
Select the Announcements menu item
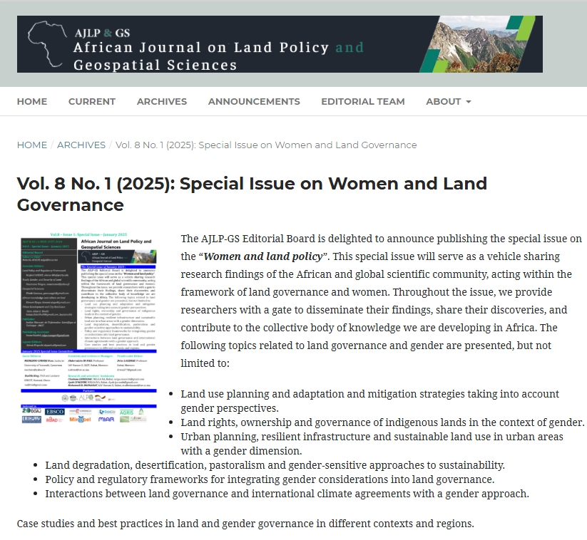click(254, 101)
